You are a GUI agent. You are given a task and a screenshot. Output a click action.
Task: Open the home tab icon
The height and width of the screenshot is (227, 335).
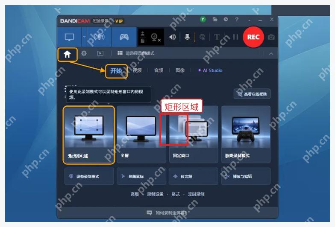pos(68,55)
